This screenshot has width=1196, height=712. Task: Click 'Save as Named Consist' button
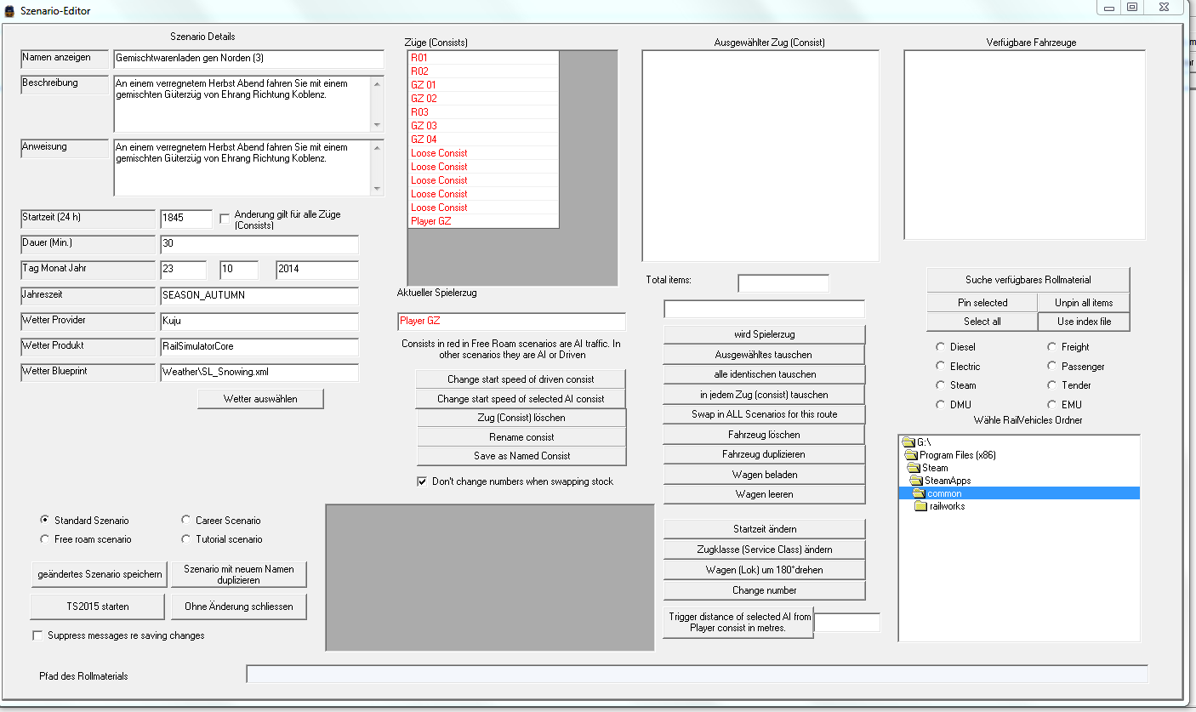(x=521, y=456)
